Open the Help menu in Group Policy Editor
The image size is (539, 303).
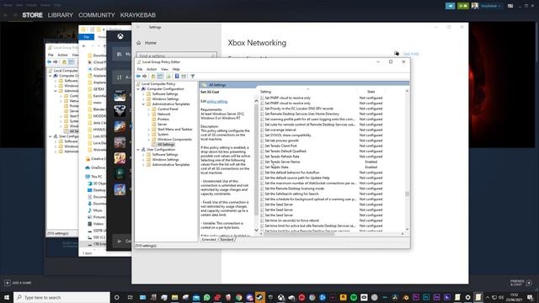176,69
